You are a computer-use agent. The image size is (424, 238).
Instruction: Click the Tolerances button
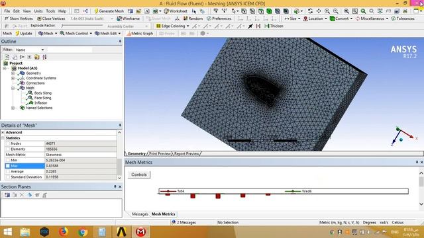[403, 19]
